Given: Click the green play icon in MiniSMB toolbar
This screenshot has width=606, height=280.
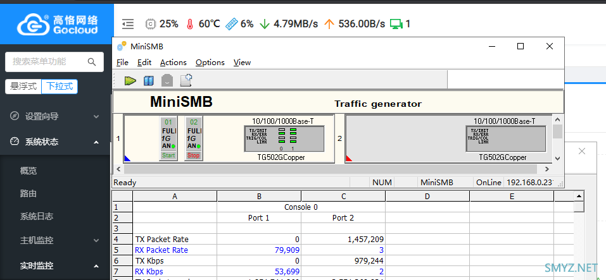Looking at the screenshot, I should [130, 80].
